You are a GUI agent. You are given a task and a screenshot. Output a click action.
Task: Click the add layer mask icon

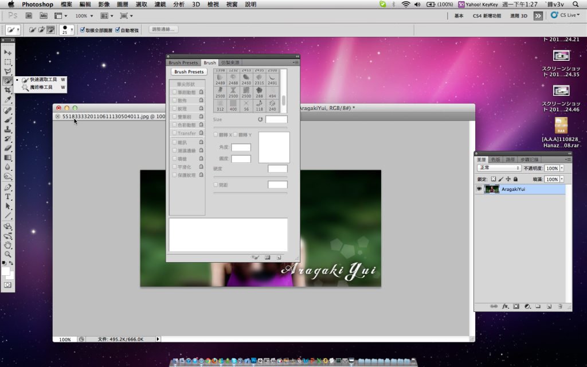(516, 307)
